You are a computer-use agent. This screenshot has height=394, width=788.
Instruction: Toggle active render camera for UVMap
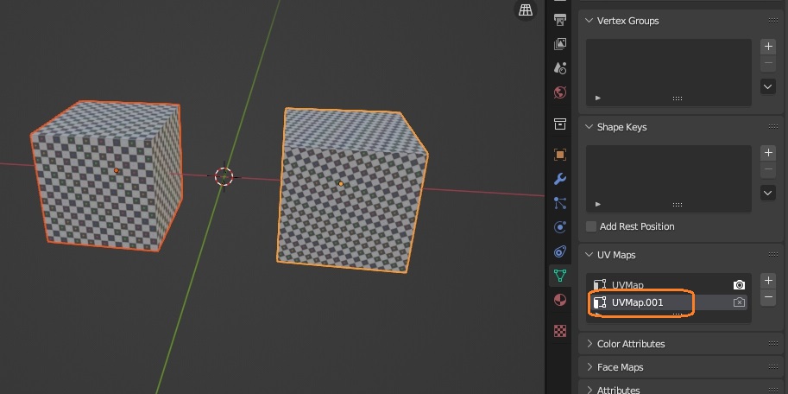tap(739, 285)
